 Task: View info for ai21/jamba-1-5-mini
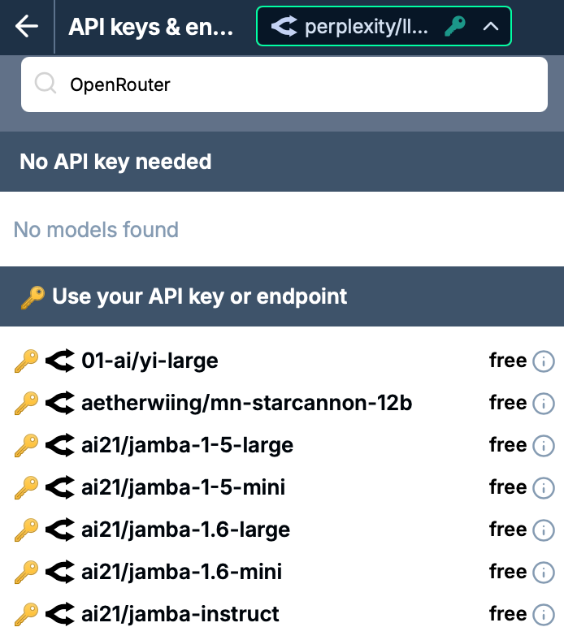(543, 488)
